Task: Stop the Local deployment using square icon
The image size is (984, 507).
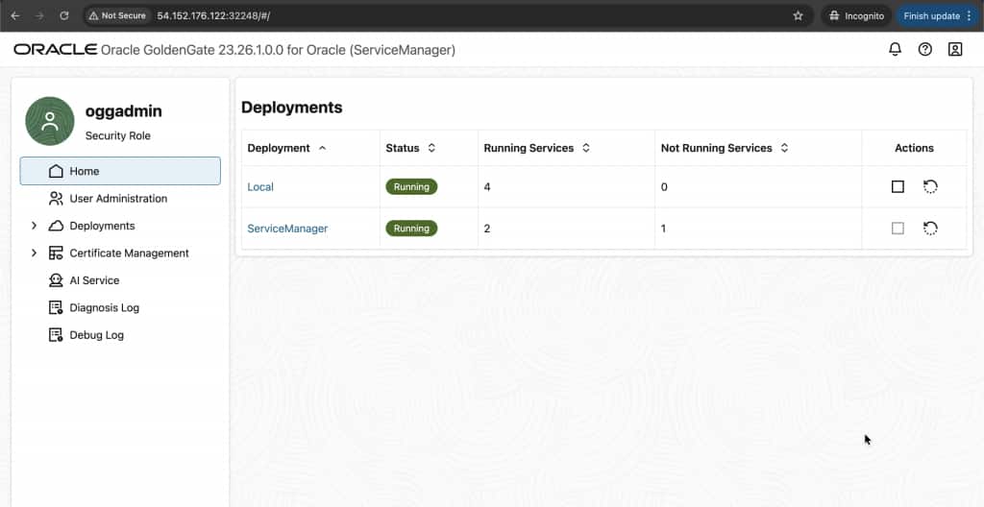Action: 898,187
